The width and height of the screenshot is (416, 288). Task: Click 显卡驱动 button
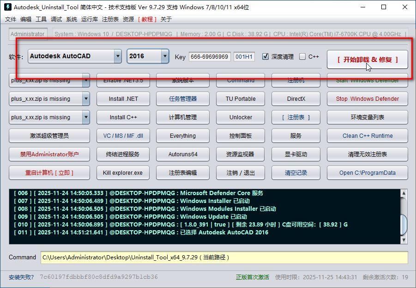click(296, 154)
